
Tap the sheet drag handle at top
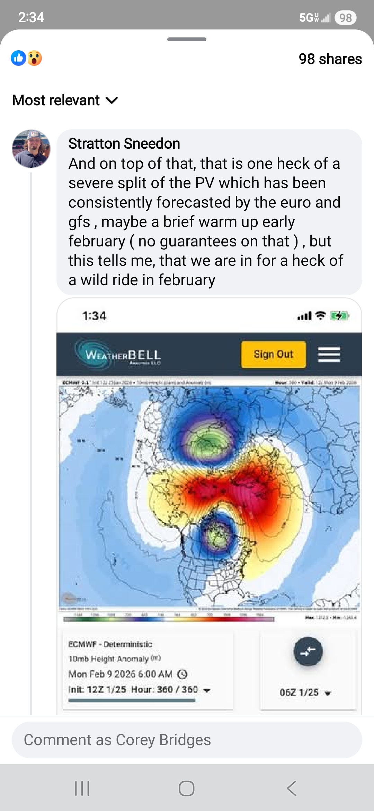point(187,39)
